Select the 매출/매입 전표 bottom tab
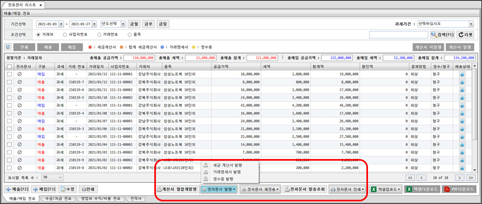The height and width of the screenshot is (204, 482). (x=22, y=198)
